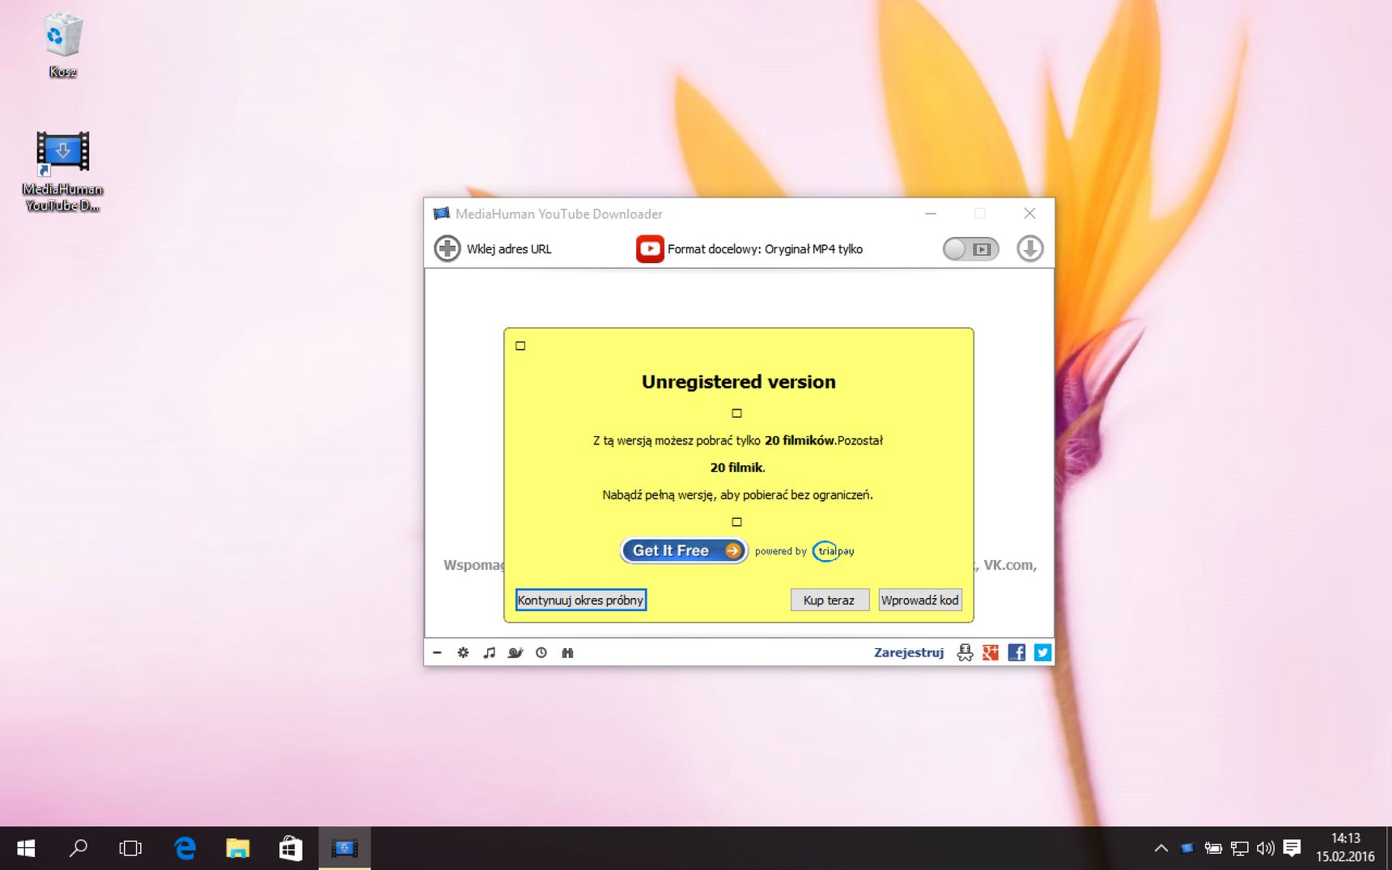
Task: Select the Kosz recycle bin desktop icon
Action: tap(62, 45)
